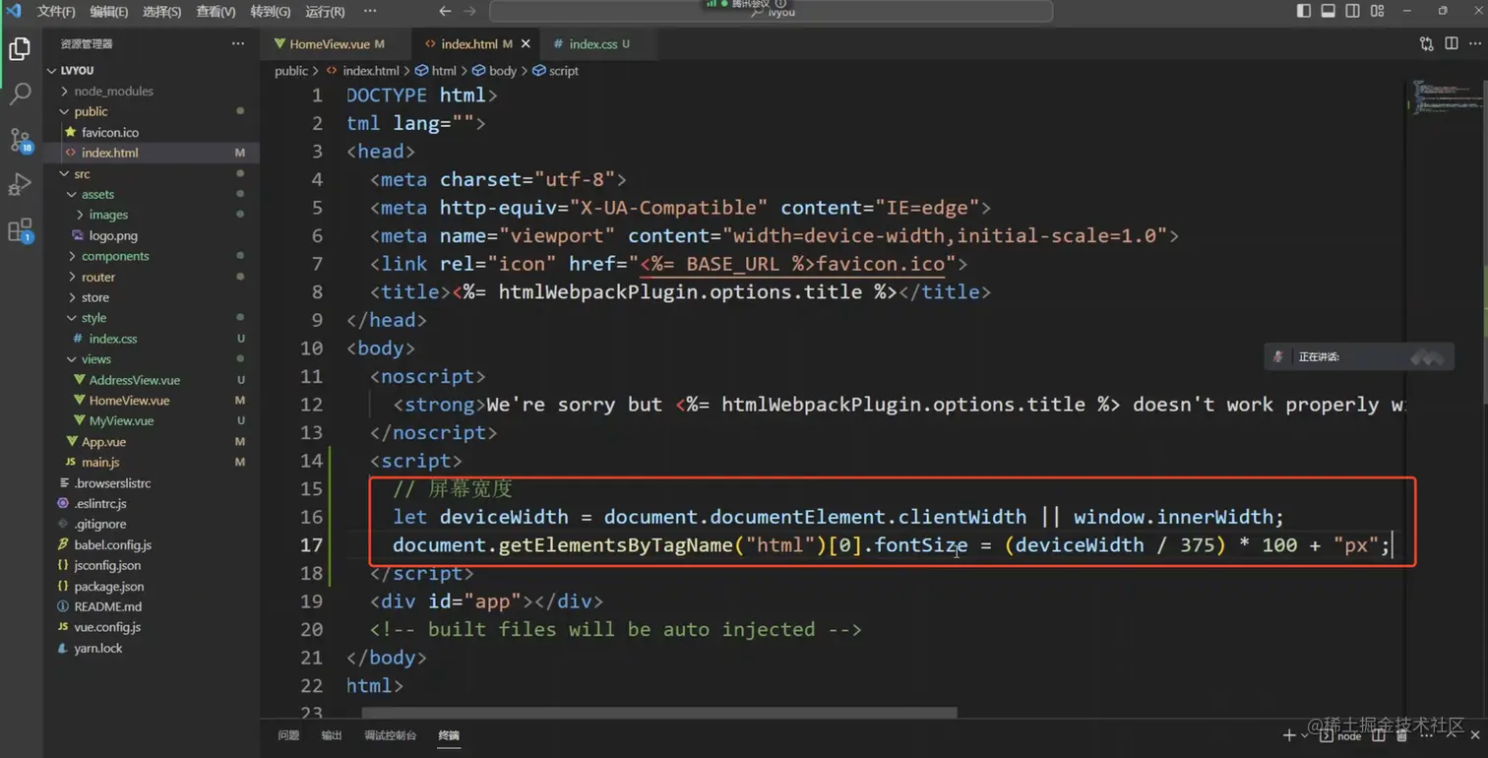This screenshot has width=1488, height=758.
Task: Switch to the HomeView.vue editor tab
Action: pos(336,43)
